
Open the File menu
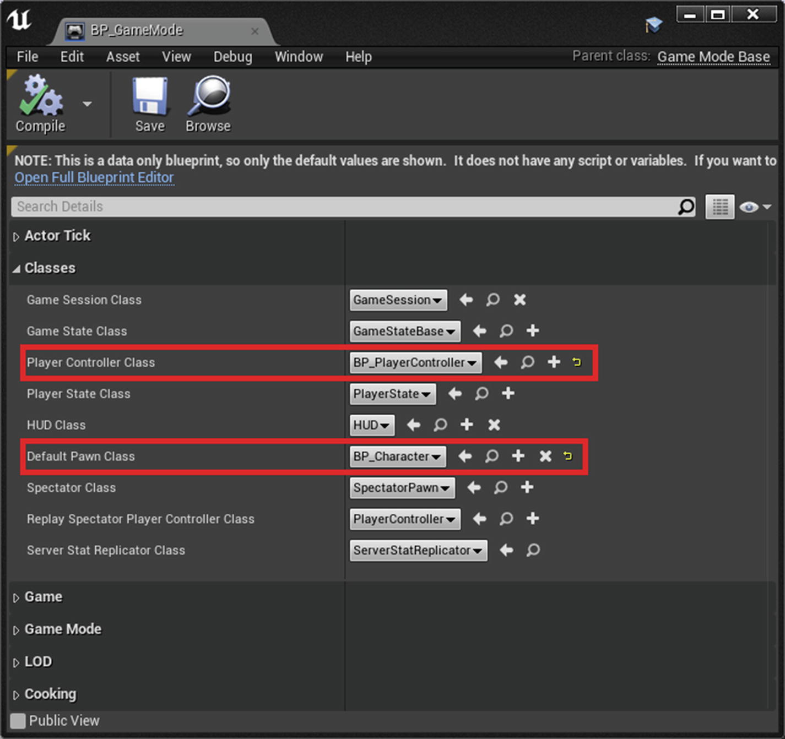tap(28, 57)
